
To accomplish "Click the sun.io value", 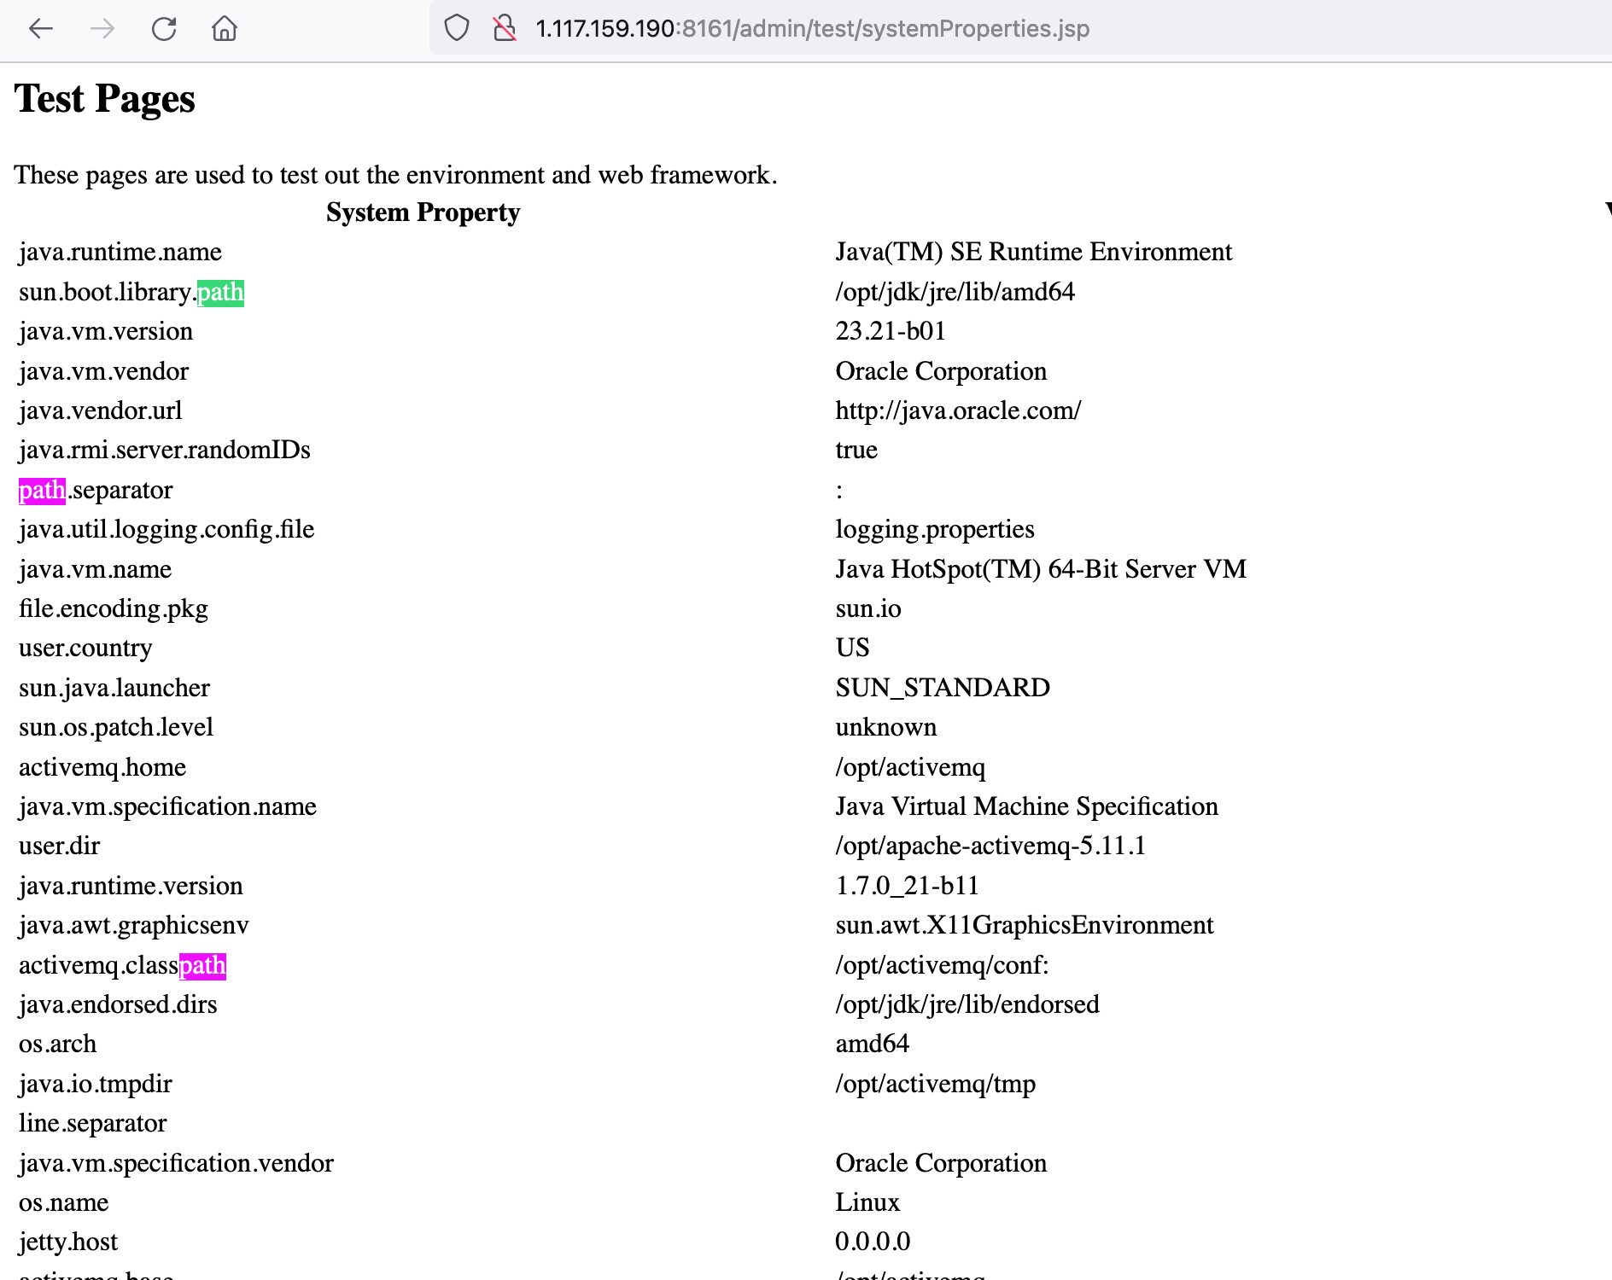I will click(x=868, y=608).
